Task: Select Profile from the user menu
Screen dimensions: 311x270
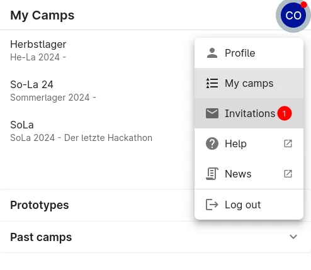Action: [x=249, y=53]
